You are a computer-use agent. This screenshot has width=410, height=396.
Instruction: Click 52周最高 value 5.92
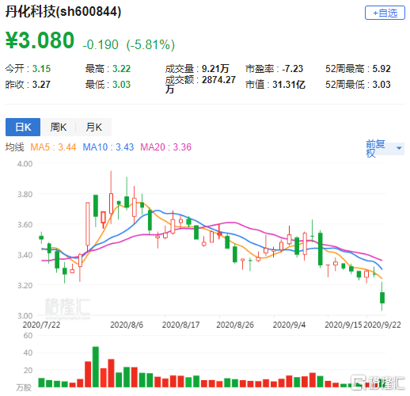[x=382, y=69]
